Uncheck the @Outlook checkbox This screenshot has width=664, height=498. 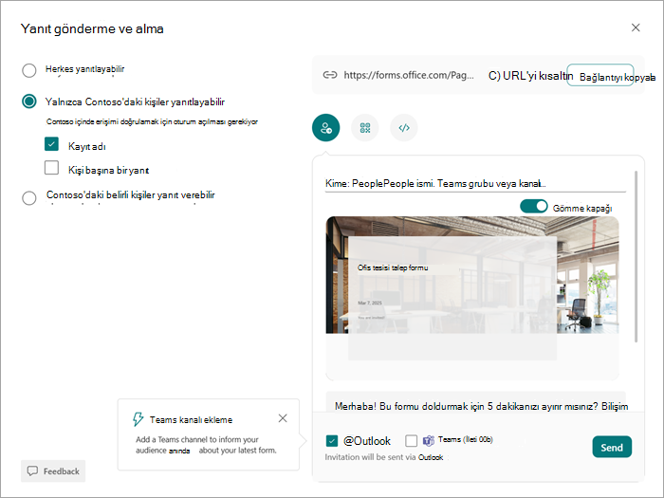[x=332, y=441]
